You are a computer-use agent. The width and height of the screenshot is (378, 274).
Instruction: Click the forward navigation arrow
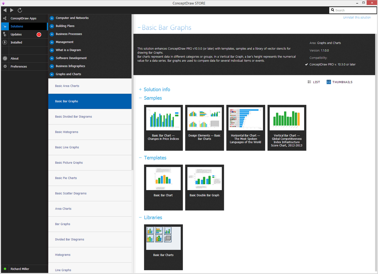(12, 10)
